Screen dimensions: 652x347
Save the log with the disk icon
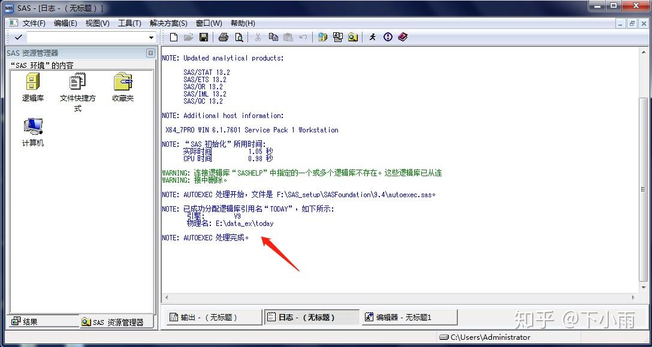click(205, 37)
